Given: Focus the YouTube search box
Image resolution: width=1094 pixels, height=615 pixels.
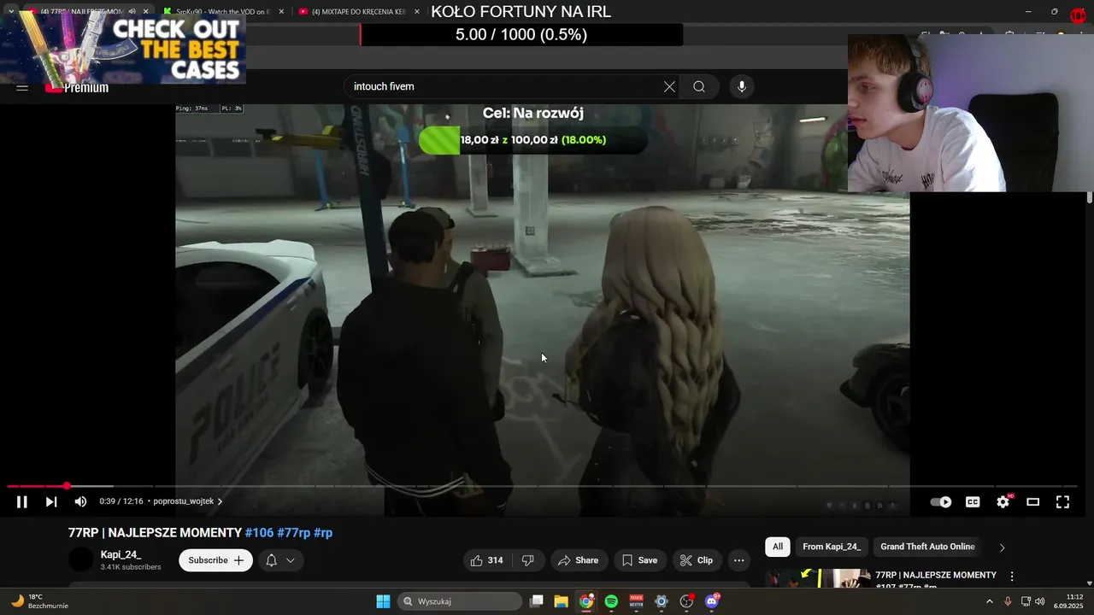Looking at the screenshot, I should tap(504, 86).
